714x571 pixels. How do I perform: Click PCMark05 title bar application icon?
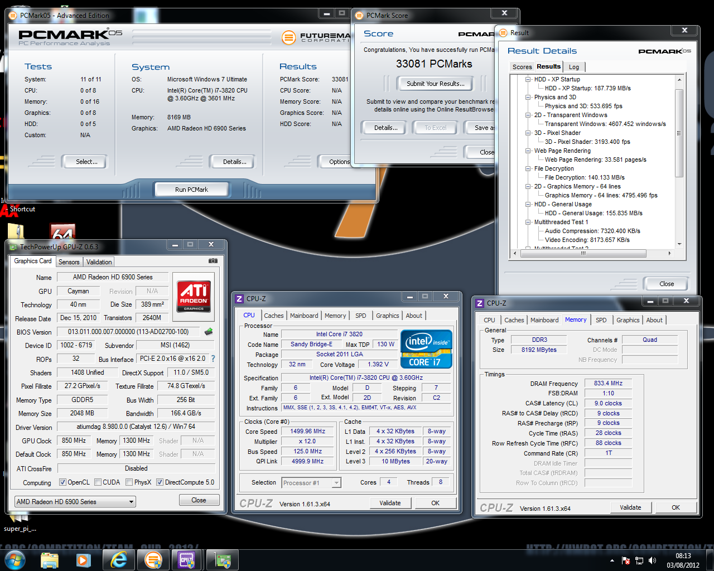pos(13,16)
